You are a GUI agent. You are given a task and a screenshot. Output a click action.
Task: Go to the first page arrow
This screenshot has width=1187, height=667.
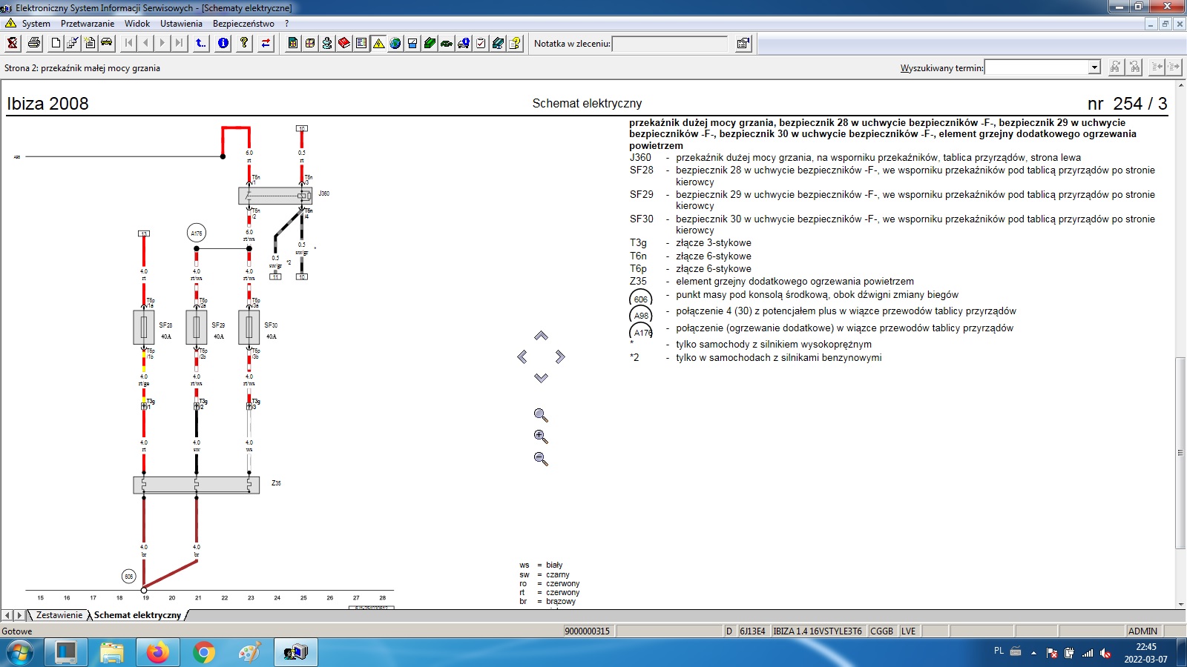click(129, 43)
